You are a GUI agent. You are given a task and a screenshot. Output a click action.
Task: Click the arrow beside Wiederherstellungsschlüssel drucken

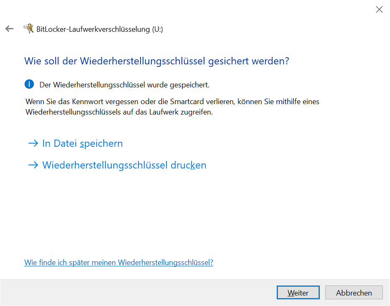(33, 165)
